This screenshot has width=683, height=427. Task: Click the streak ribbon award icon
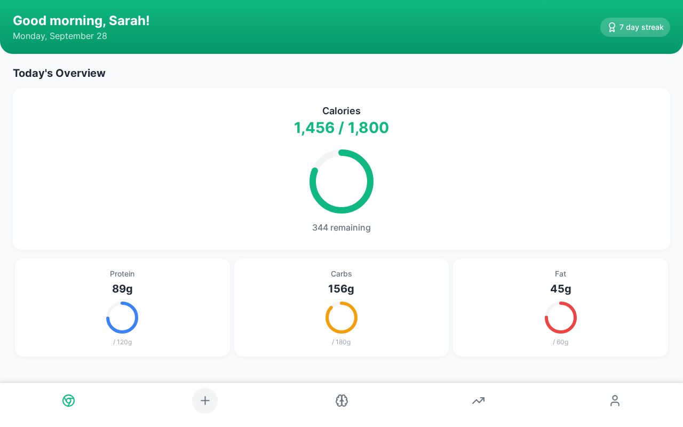click(x=612, y=27)
